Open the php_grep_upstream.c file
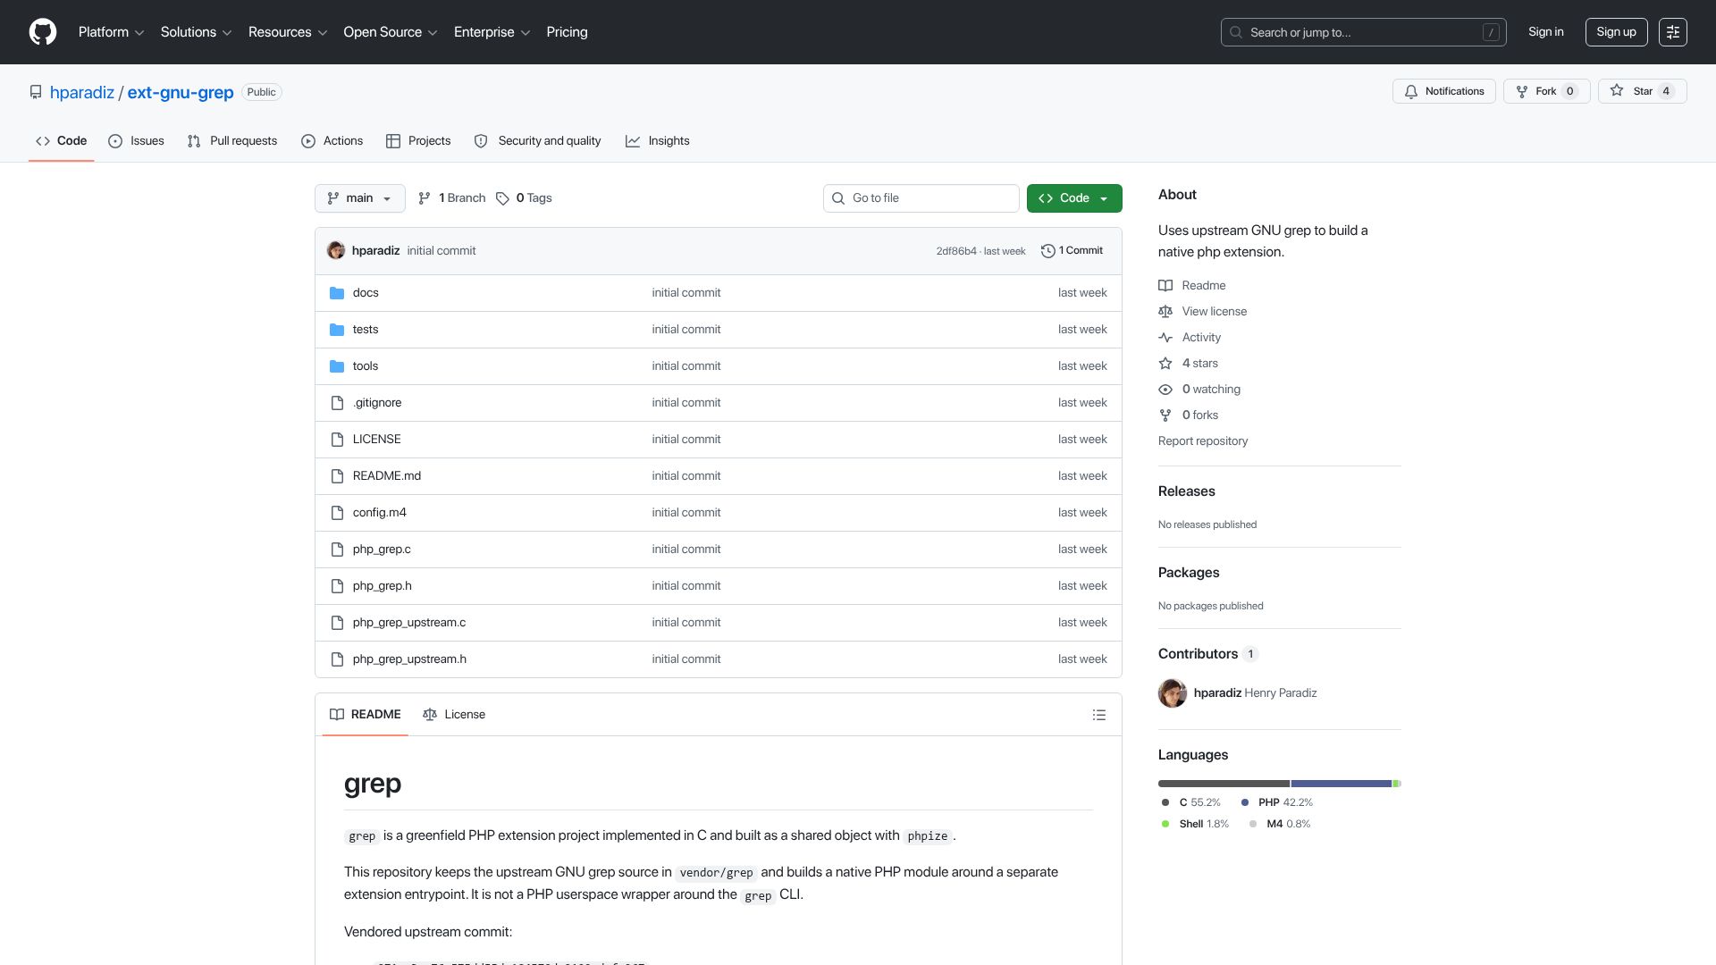 (409, 623)
